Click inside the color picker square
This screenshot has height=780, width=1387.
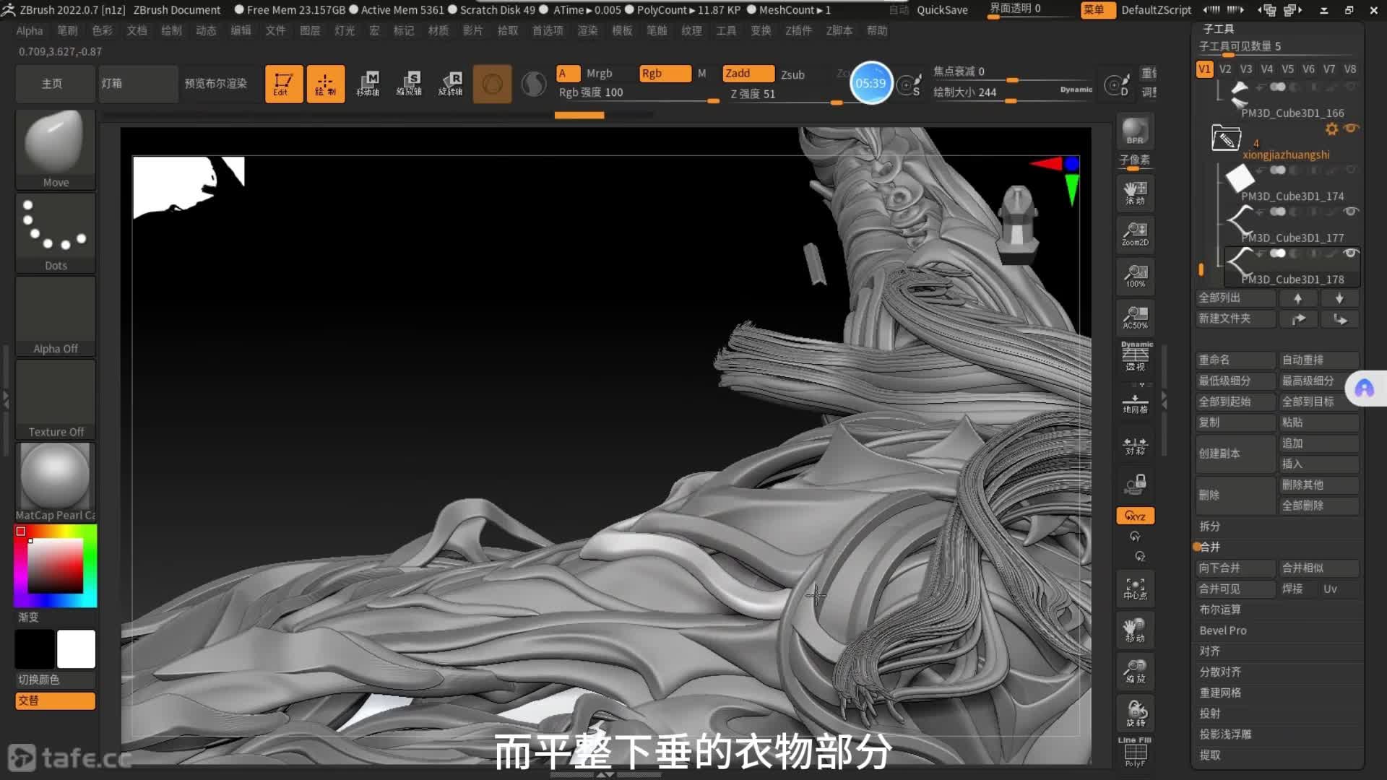(x=56, y=565)
